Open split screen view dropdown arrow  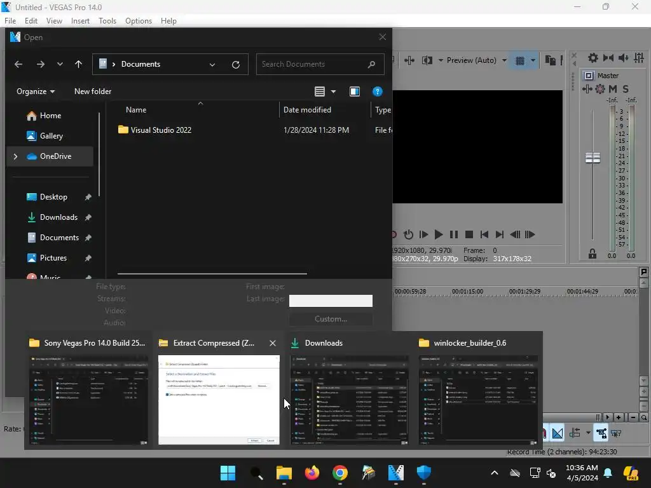pos(441,60)
